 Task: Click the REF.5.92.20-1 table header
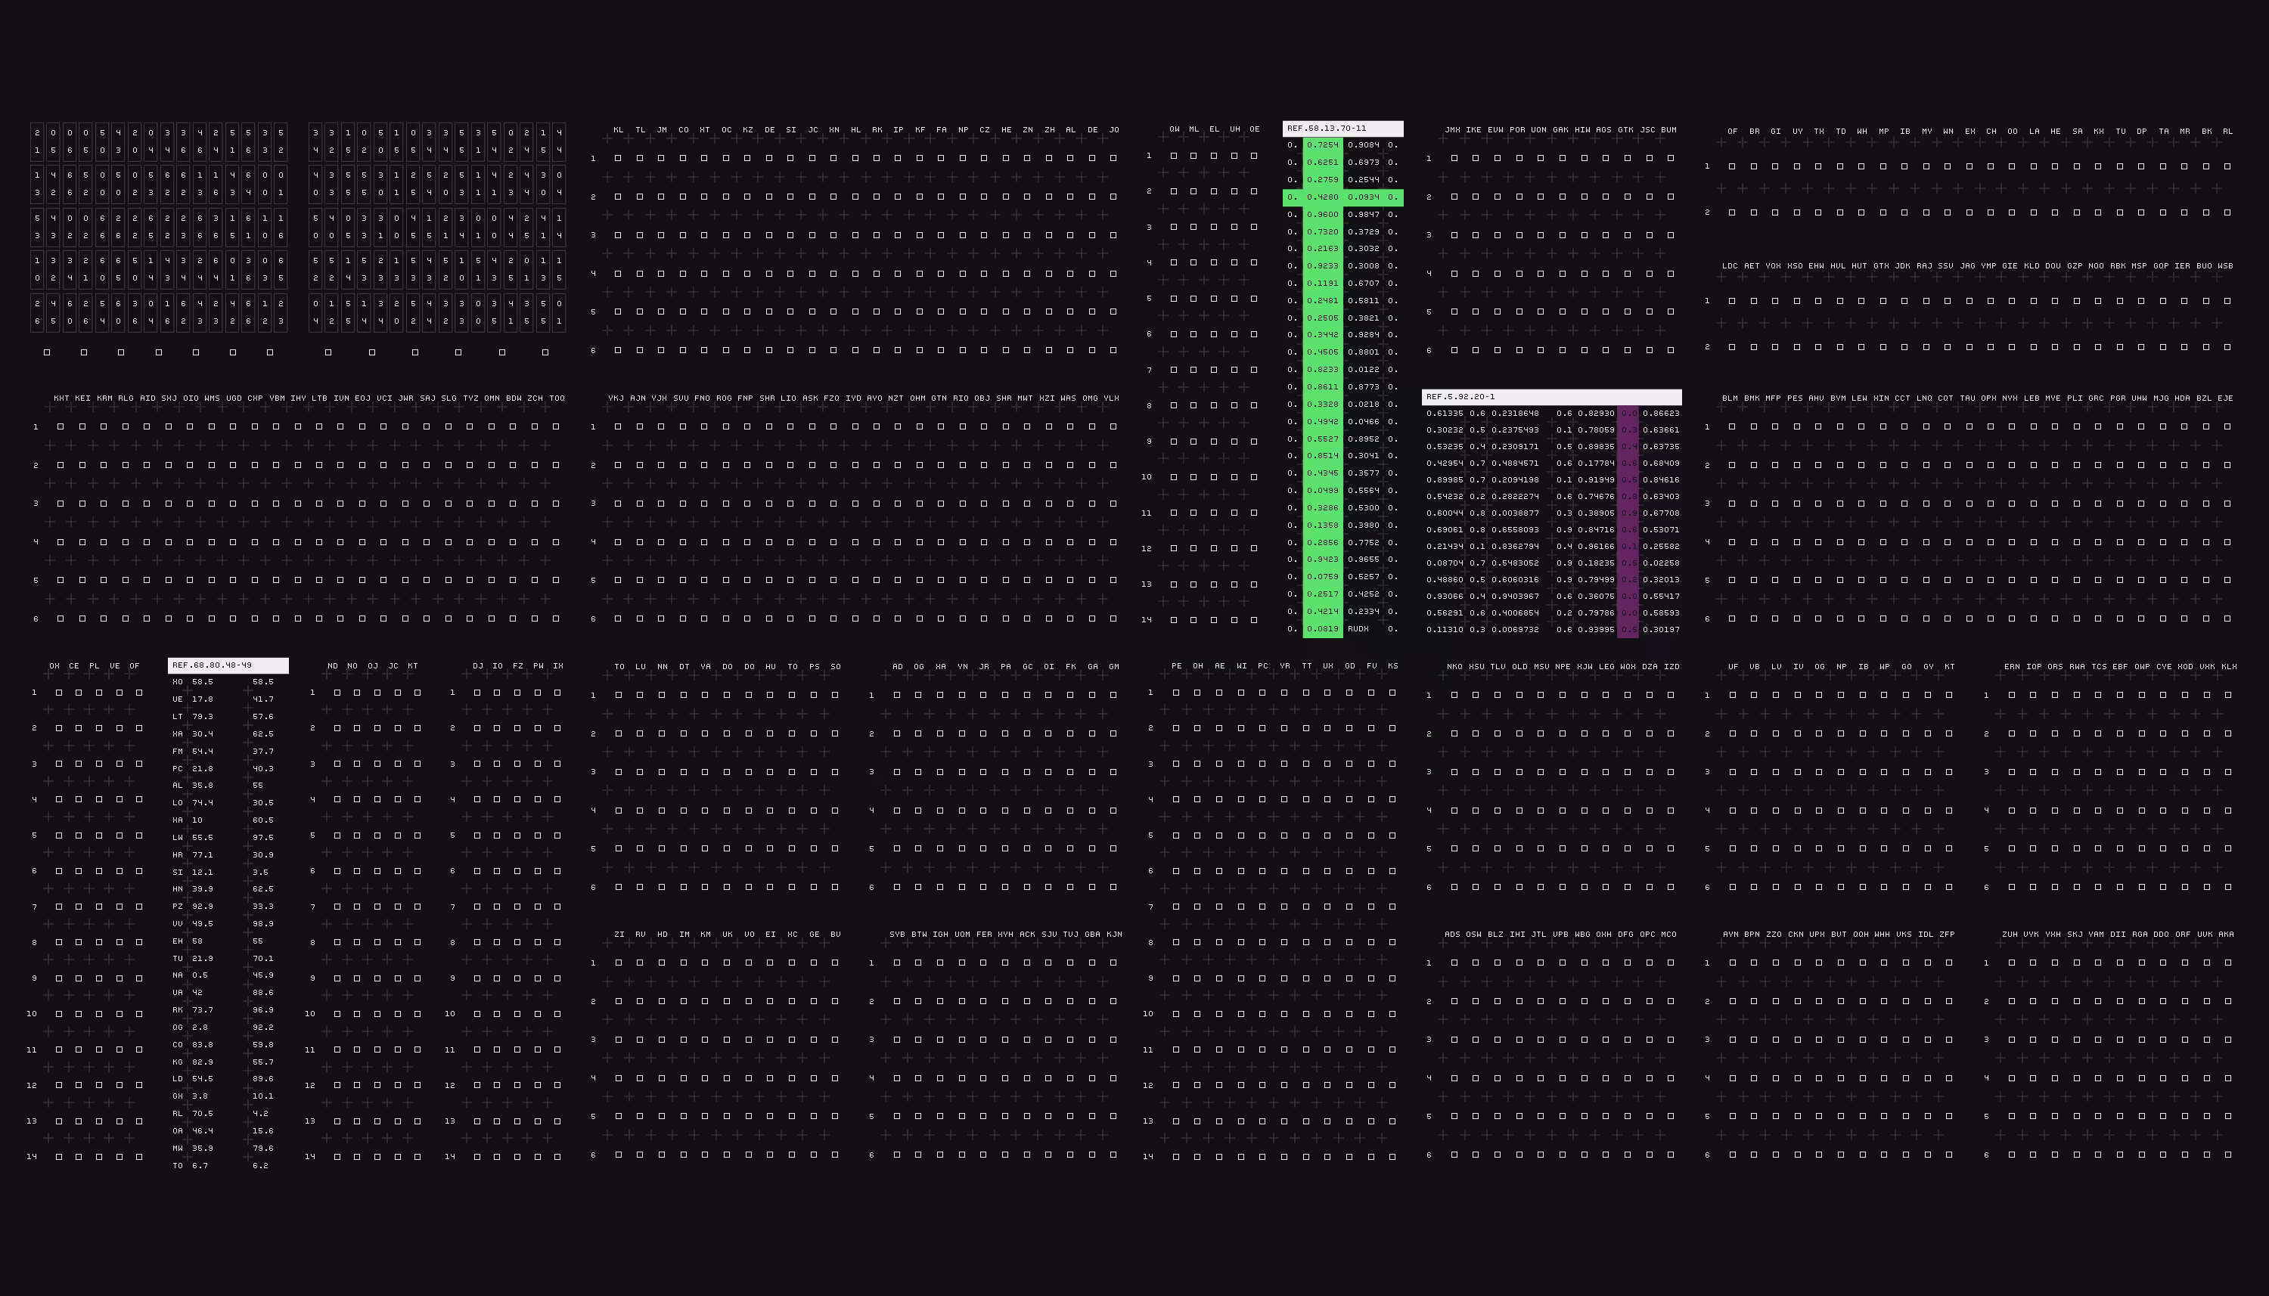point(1551,397)
